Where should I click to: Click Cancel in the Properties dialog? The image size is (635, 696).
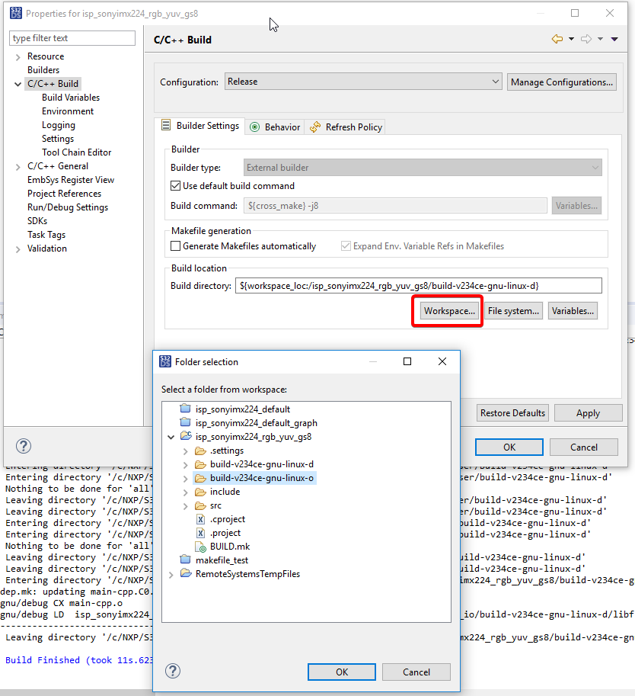tap(583, 447)
